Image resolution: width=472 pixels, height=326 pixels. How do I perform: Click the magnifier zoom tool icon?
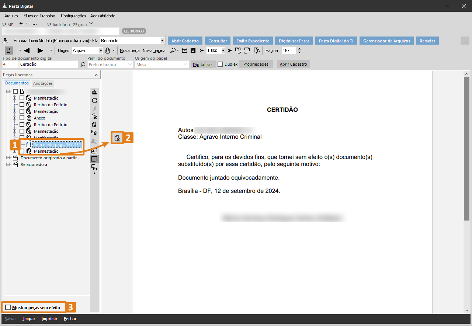point(173,51)
